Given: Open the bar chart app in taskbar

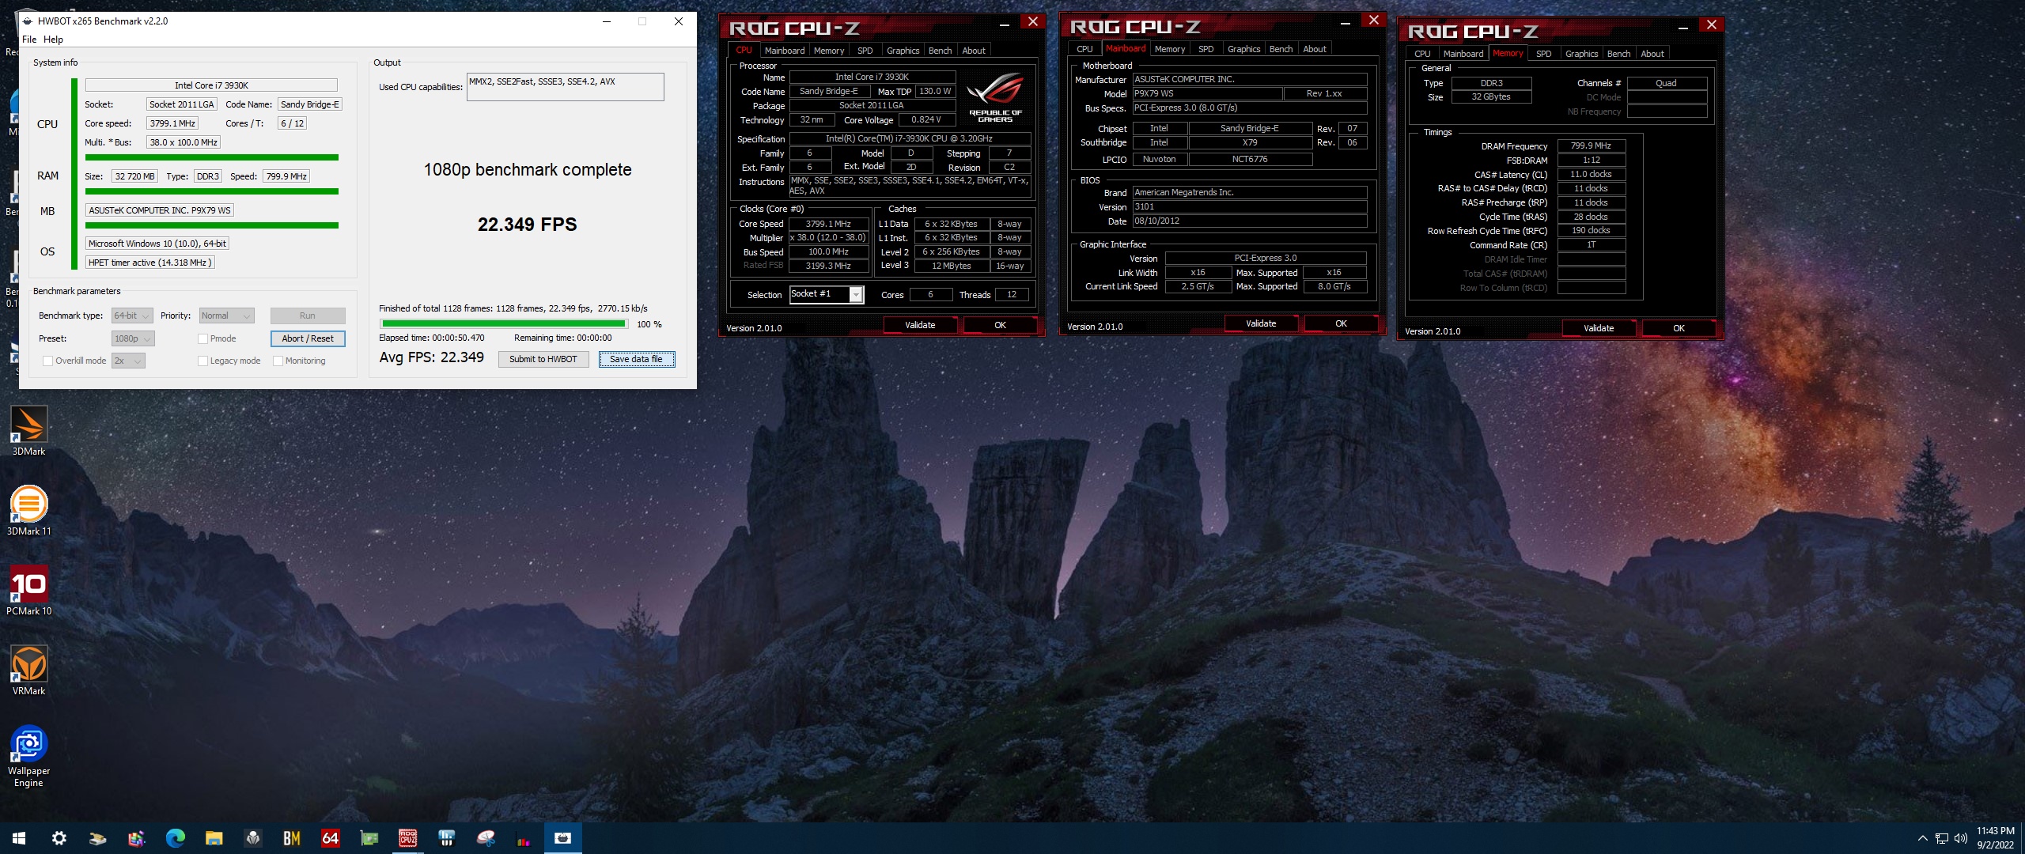Looking at the screenshot, I should [524, 838].
